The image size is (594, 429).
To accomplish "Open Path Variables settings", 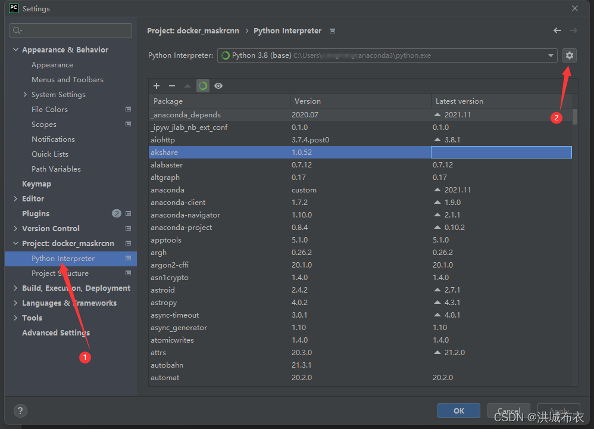I will tap(56, 169).
